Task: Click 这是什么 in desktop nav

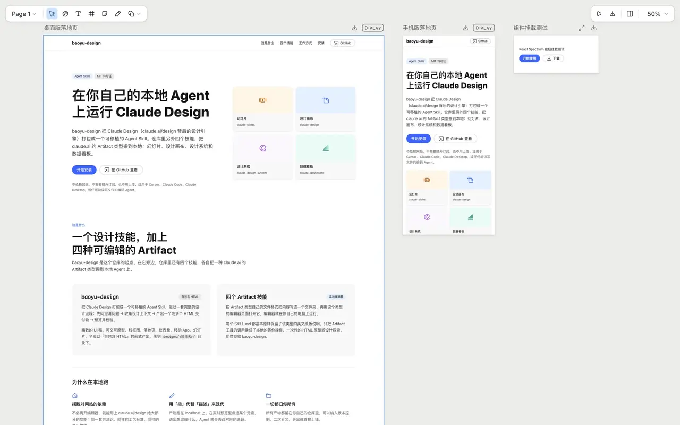Action: pos(268,43)
